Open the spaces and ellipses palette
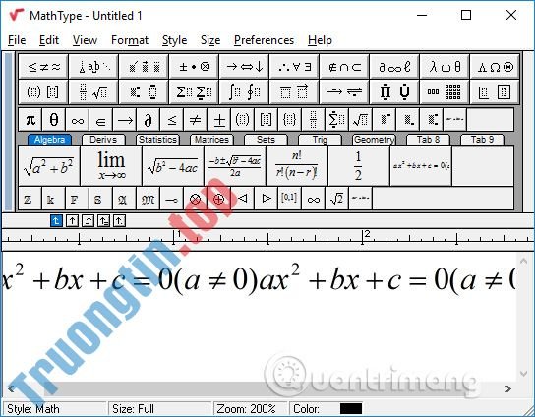This screenshot has height=417, width=535. point(93,67)
